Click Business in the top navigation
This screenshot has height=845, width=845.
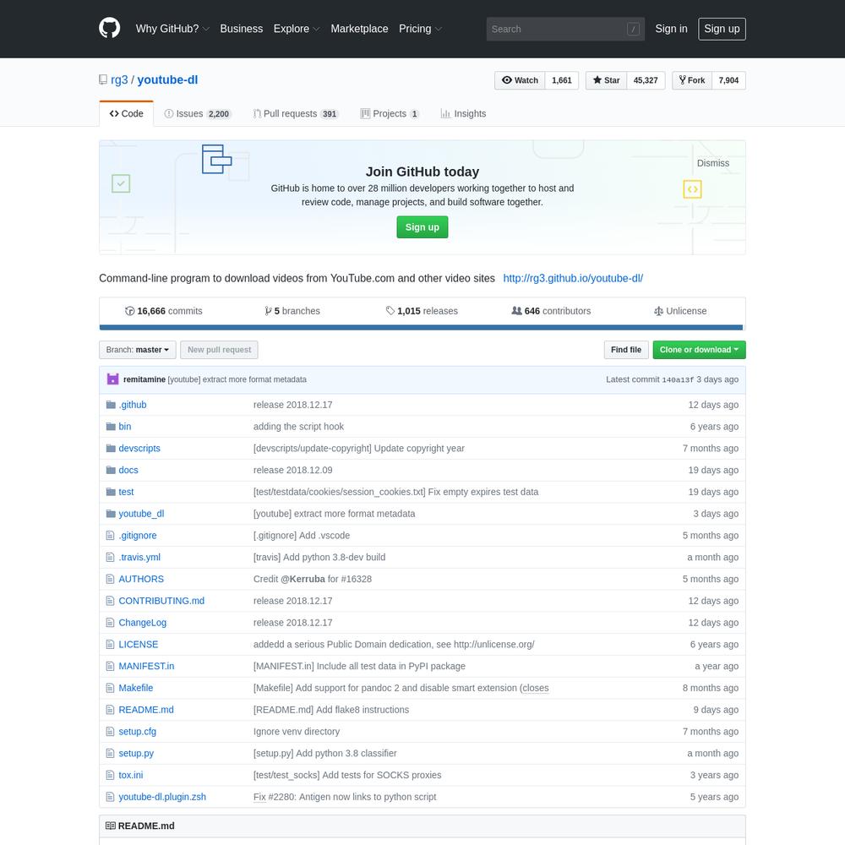(x=242, y=29)
